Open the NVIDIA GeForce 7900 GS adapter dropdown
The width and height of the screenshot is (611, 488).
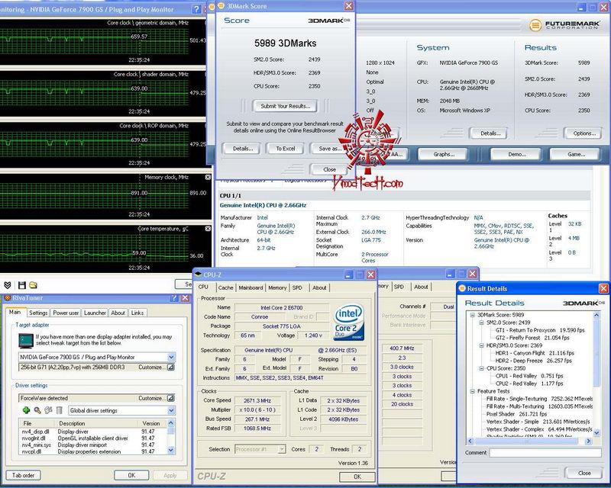pos(171,357)
